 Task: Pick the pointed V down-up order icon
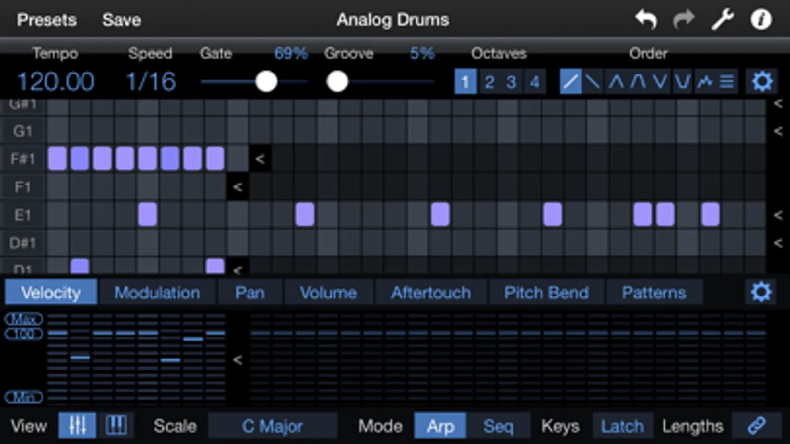660,81
